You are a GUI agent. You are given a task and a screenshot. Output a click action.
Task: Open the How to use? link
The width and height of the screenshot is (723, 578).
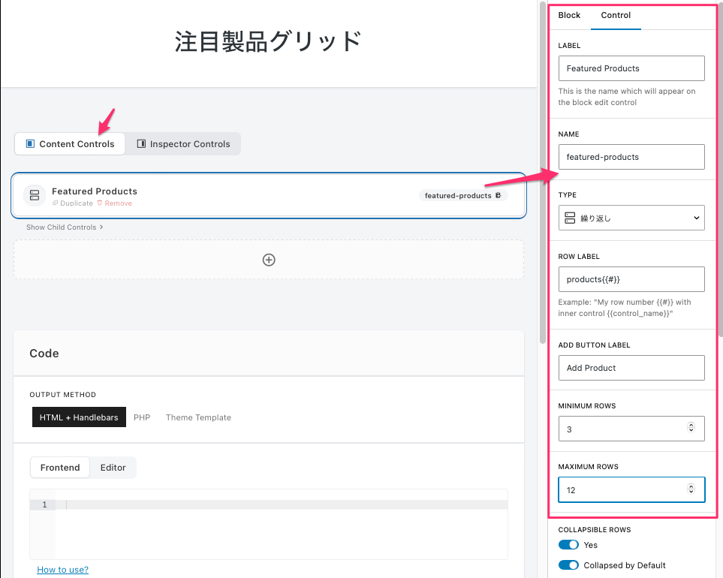(62, 570)
